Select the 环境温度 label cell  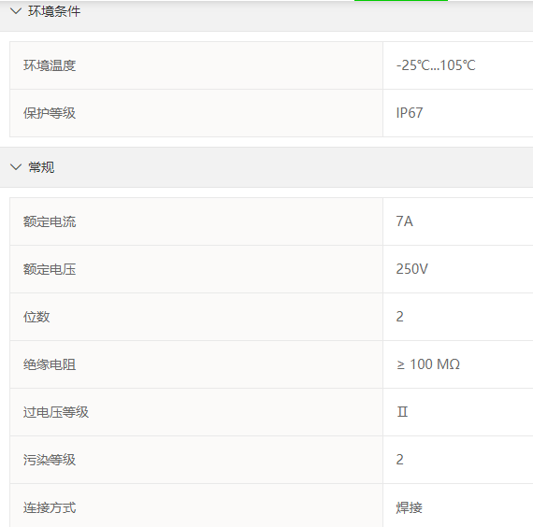coord(196,65)
